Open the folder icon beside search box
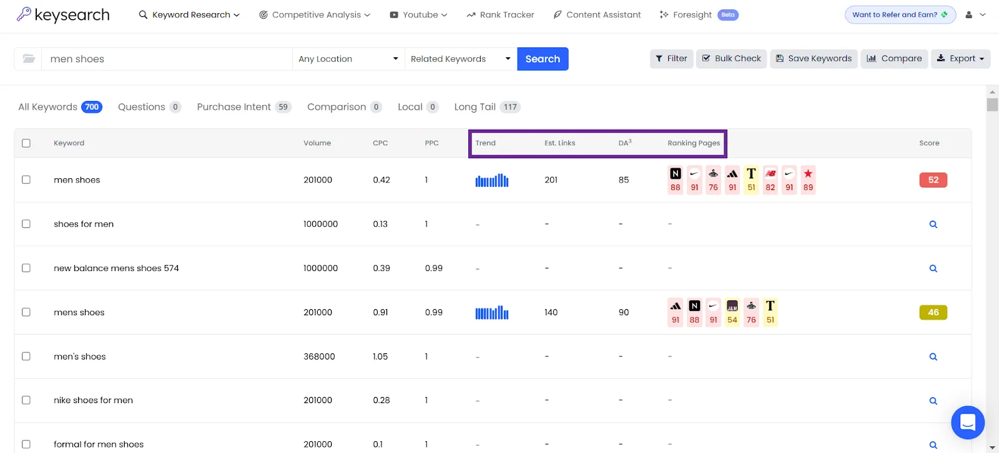 pyautogui.click(x=29, y=59)
